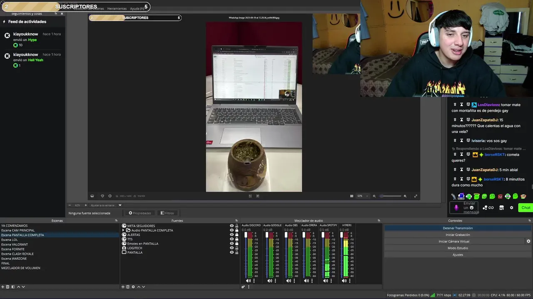Screen dimensions: 533x299
Task: Click Detener Transmisión button
Action: click(x=458, y=228)
